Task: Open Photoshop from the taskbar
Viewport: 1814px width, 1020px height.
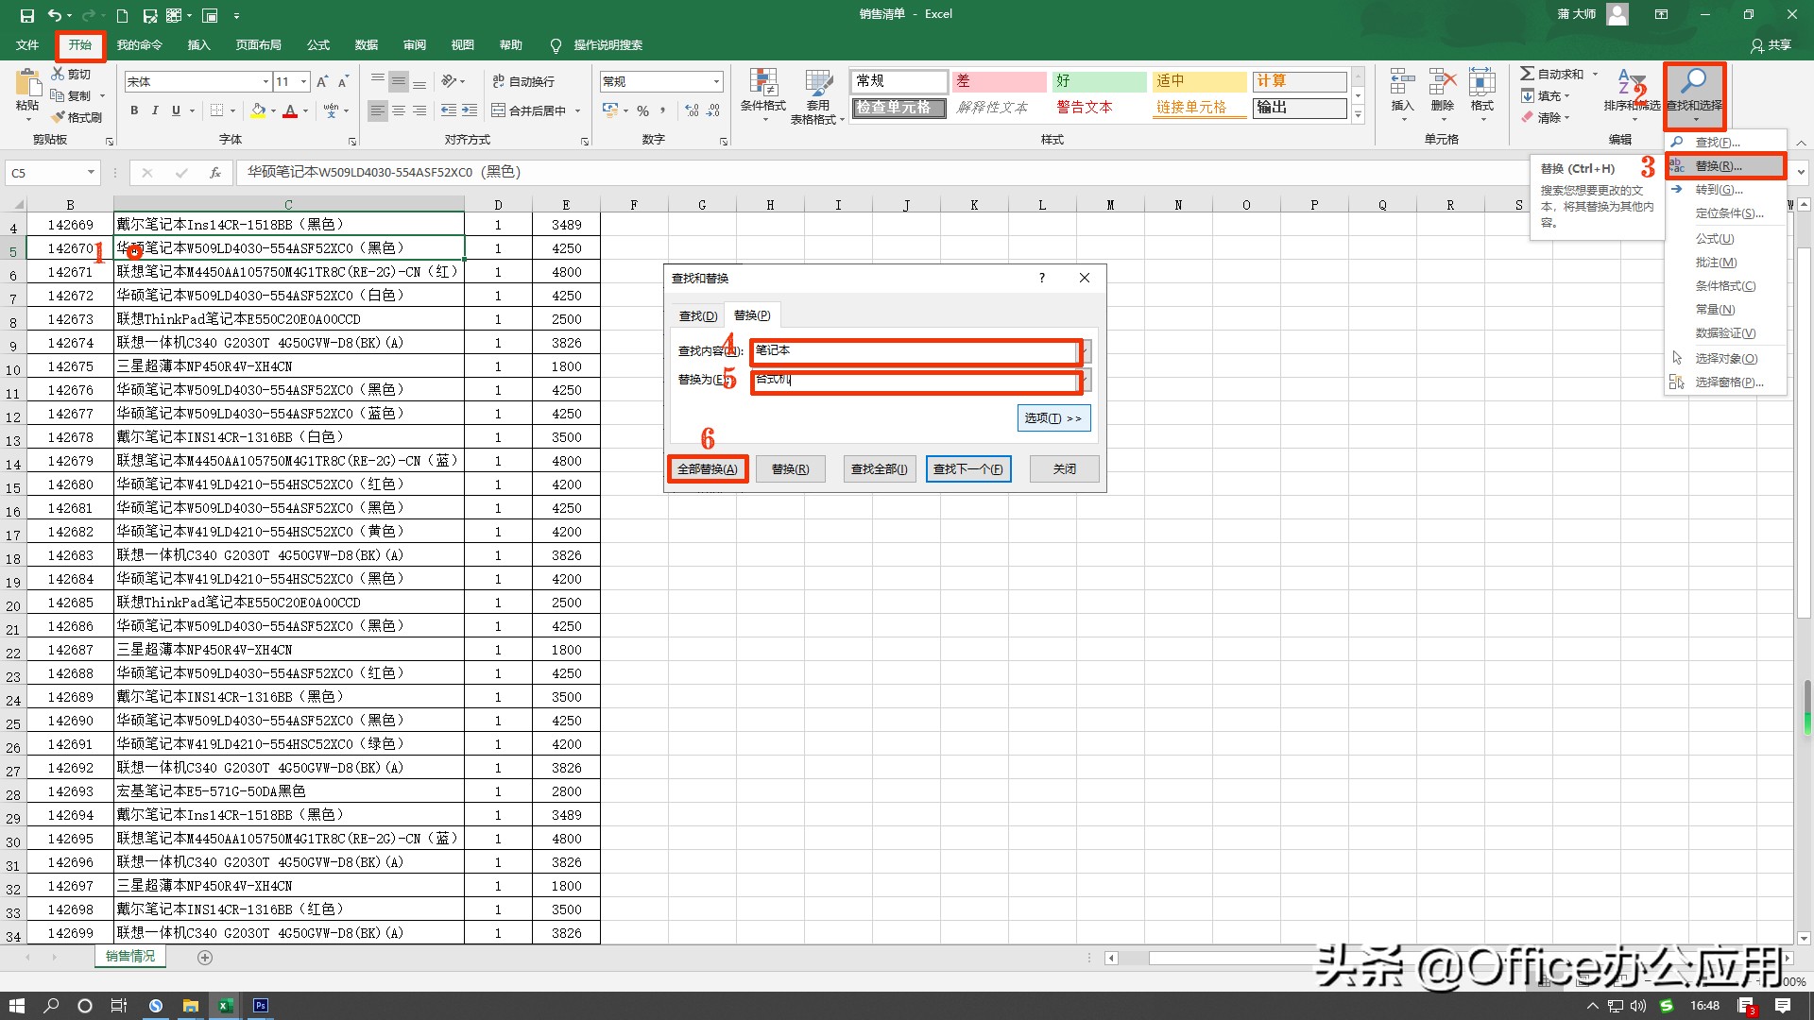Action: point(261,1006)
